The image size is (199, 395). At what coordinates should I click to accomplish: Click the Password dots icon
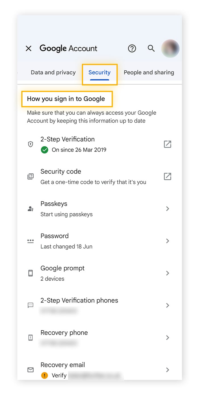(30, 241)
